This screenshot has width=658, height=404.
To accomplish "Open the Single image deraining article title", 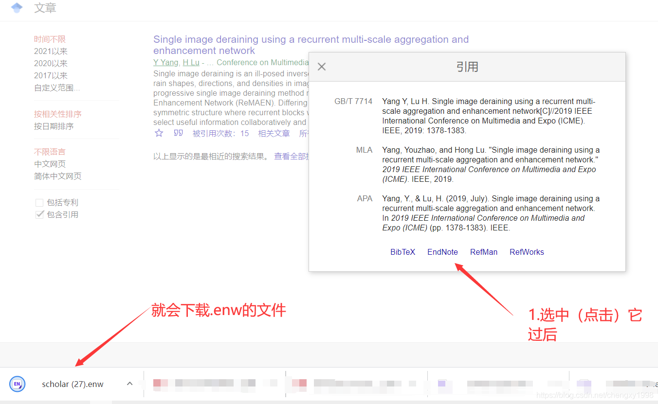I will (311, 45).
